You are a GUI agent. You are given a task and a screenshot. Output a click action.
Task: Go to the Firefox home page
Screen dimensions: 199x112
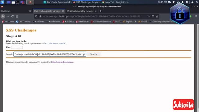(17, 16)
